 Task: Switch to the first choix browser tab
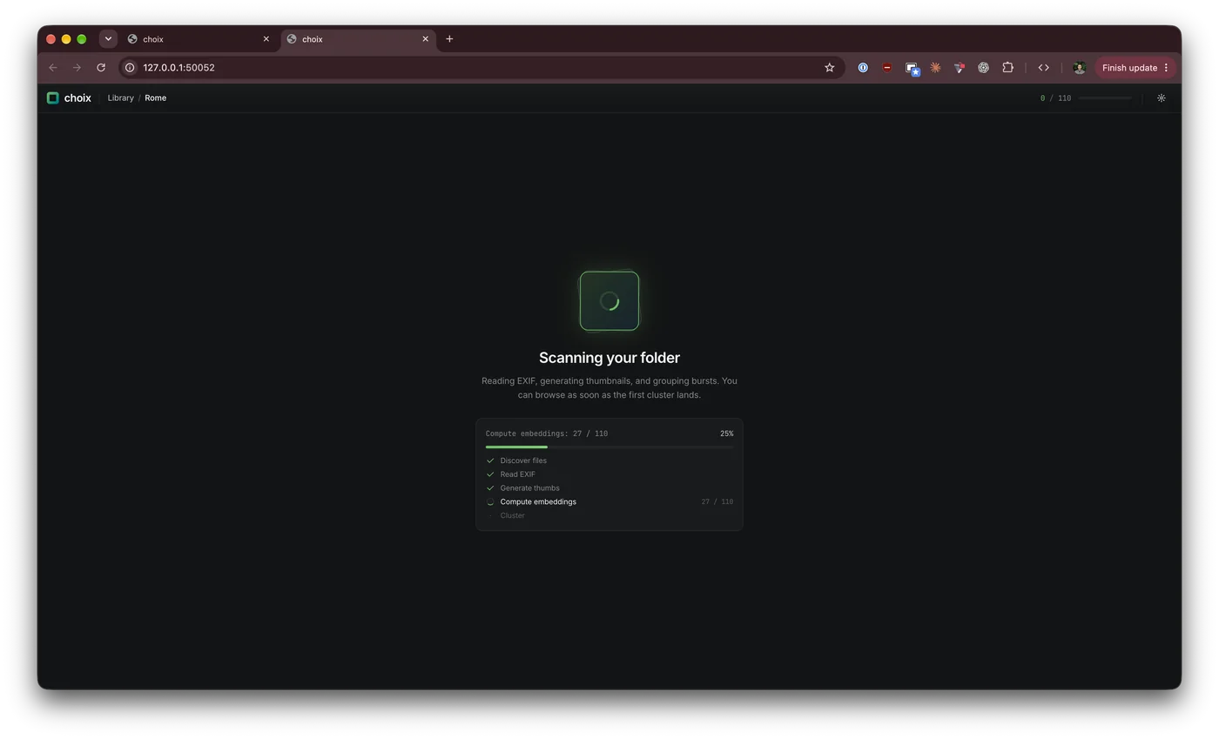tap(199, 39)
